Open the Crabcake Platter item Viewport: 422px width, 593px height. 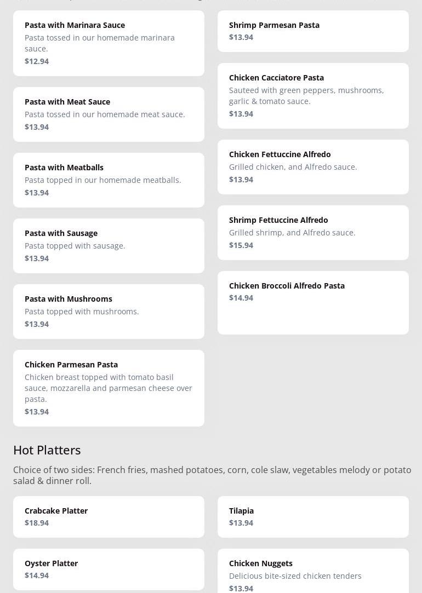tap(109, 516)
